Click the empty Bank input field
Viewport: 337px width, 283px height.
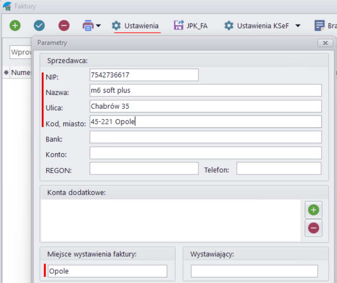205,138
